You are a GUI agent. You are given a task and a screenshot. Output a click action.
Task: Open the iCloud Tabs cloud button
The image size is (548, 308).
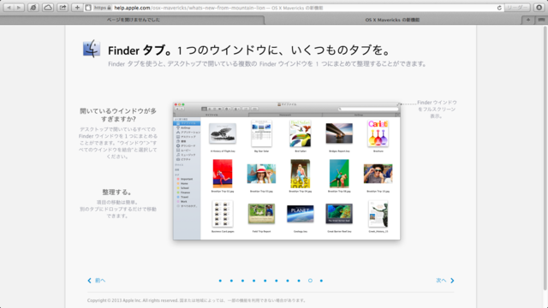tap(48, 8)
